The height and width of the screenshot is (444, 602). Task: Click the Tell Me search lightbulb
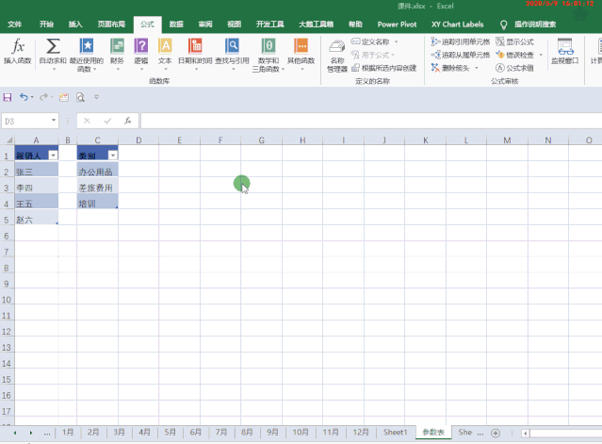tap(504, 25)
